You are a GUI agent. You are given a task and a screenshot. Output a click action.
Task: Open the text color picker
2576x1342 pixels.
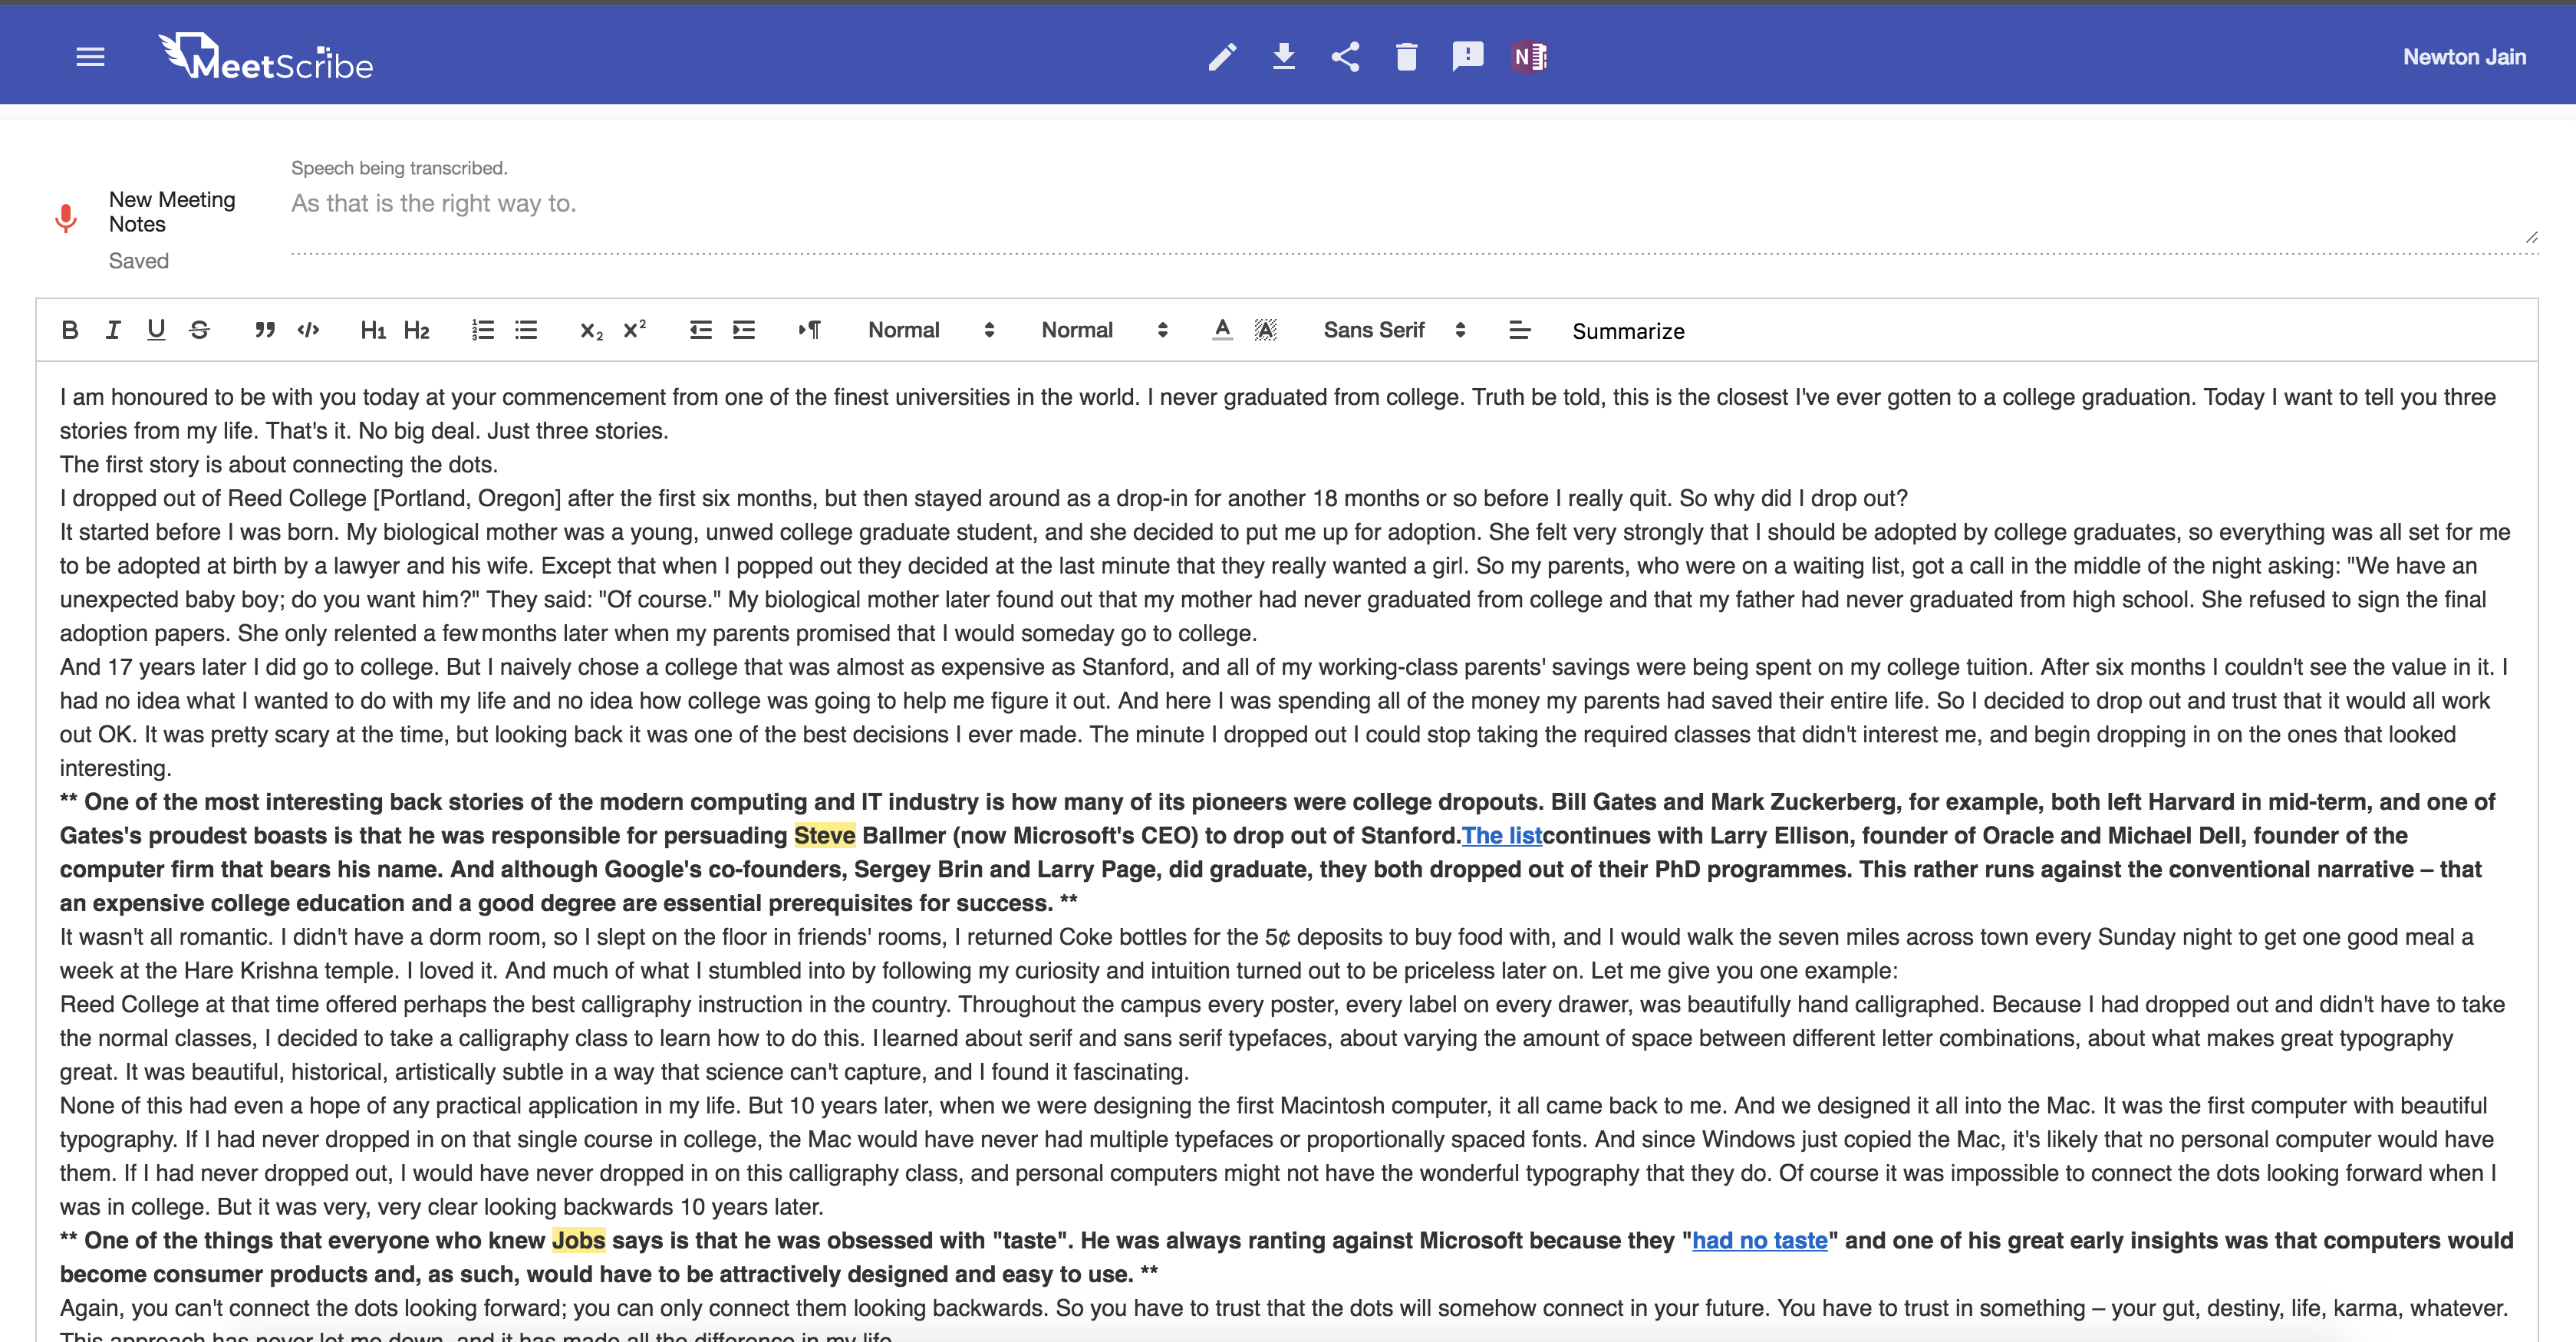(x=1222, y=330)
